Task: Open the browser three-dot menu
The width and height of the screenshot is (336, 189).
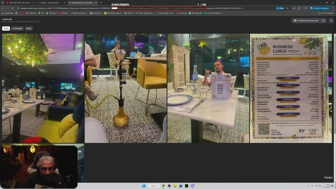Action: click(x=333, y=8)
